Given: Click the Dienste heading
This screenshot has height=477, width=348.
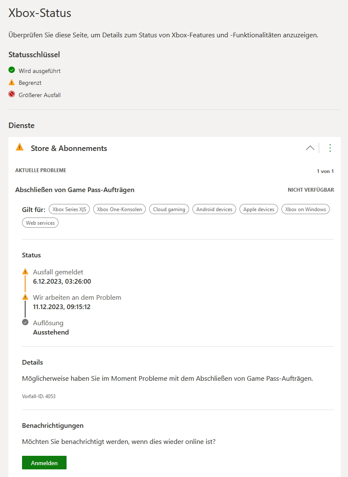Looking at the screenshot, I should point(21,126).
